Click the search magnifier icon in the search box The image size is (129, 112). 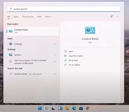coord(11,9)
